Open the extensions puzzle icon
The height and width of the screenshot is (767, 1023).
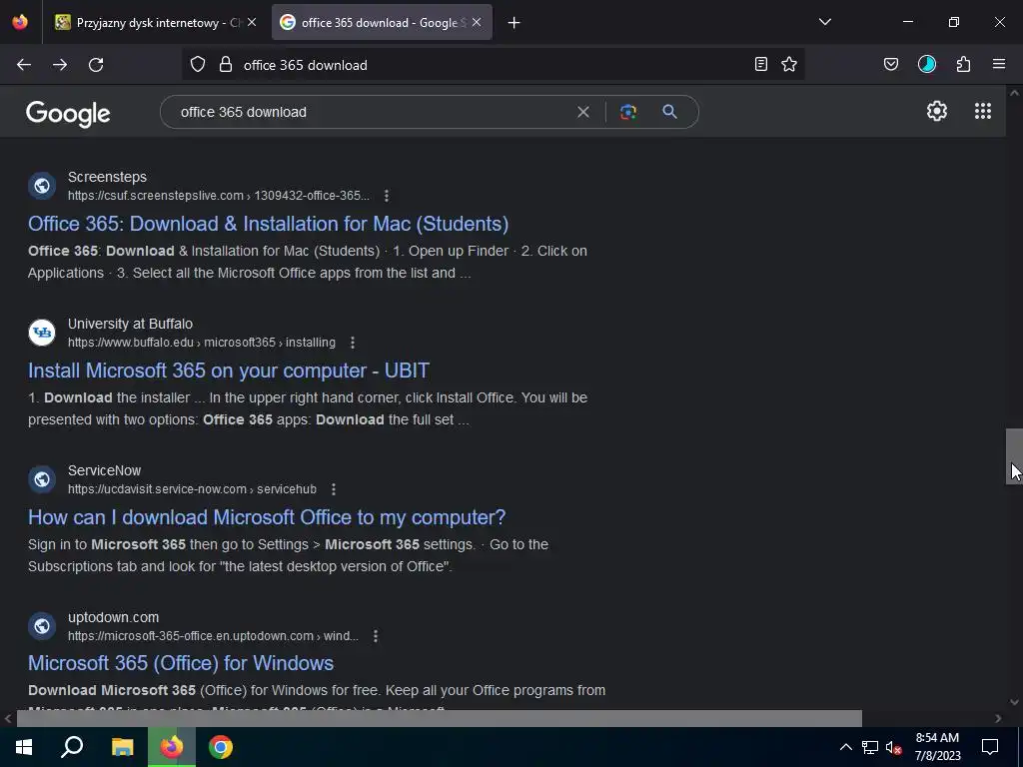[964, 64]
